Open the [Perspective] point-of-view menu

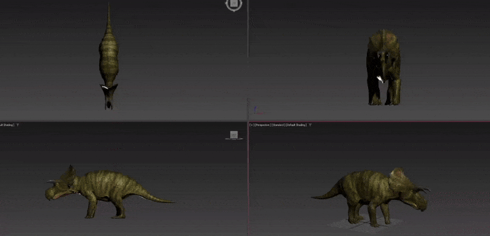coord(263,125)
